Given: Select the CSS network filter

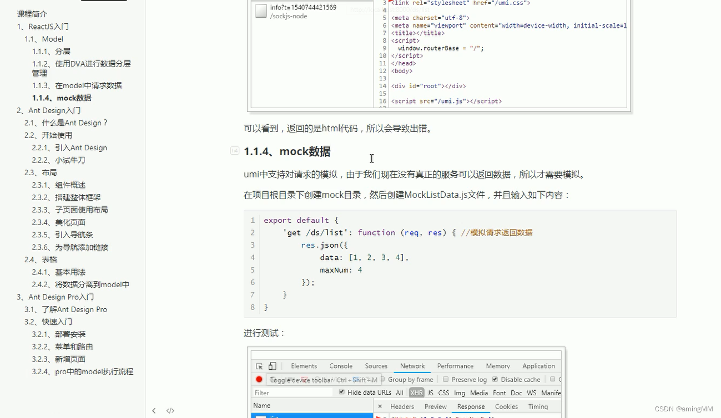Looking at the screenshot, I should (x=443, y=392).
